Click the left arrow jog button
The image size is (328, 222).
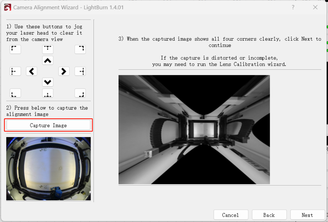31,71
